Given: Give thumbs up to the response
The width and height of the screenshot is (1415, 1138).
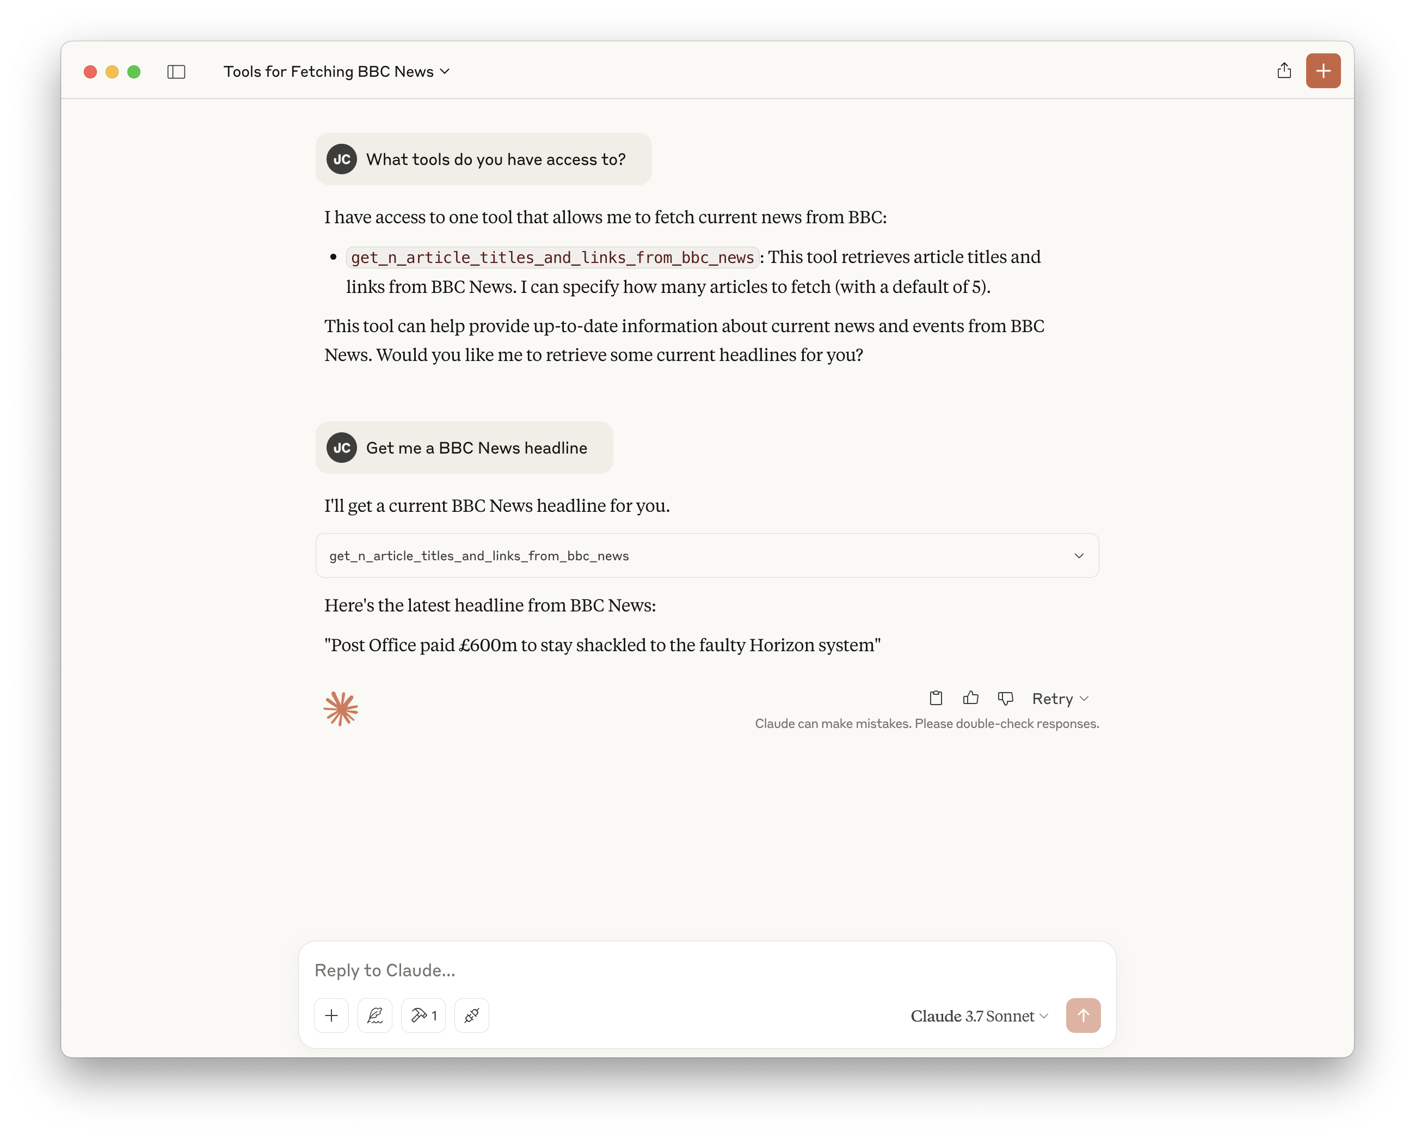Looking at the screenshot, I should (x=971, y=698).
